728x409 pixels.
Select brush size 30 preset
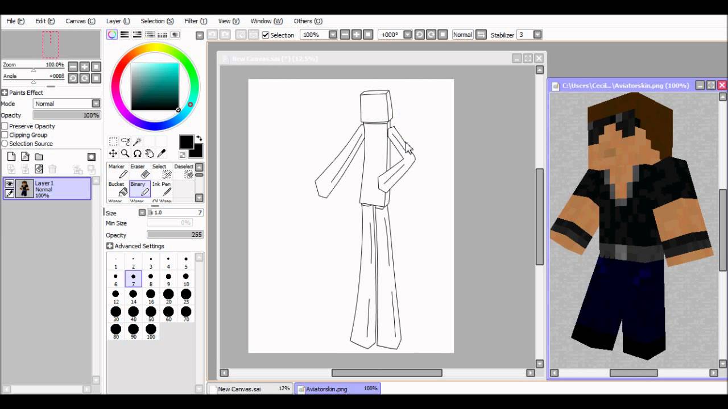coord(116,314)
